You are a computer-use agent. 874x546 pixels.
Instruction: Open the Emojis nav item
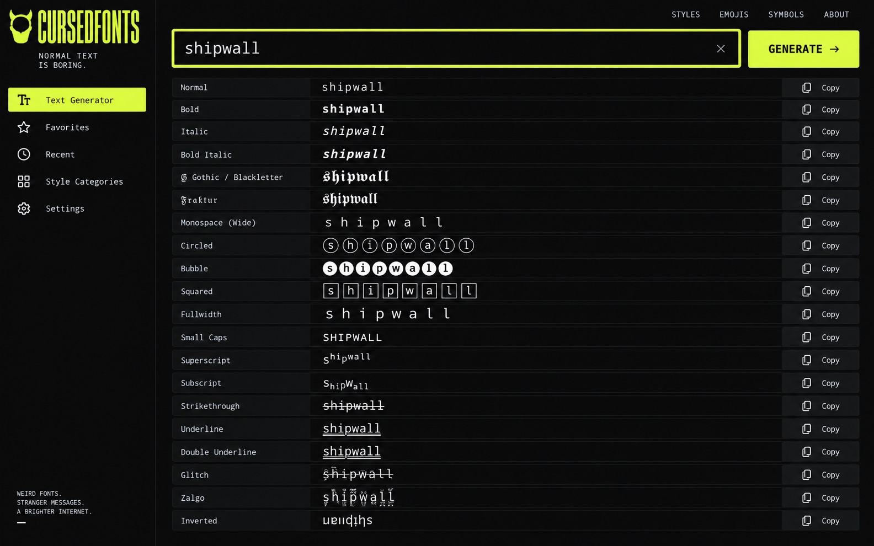pyautogui.click(x=734, y=14)
